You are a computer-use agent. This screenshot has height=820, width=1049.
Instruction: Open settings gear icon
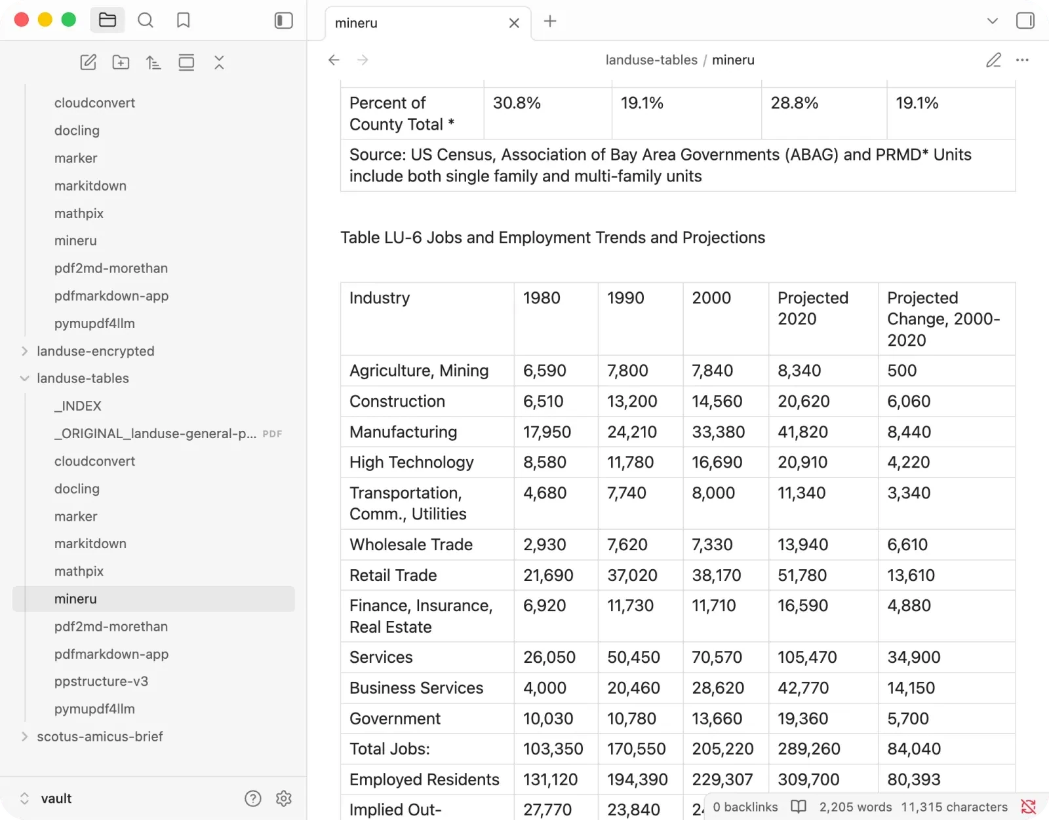tap(284, 798)
